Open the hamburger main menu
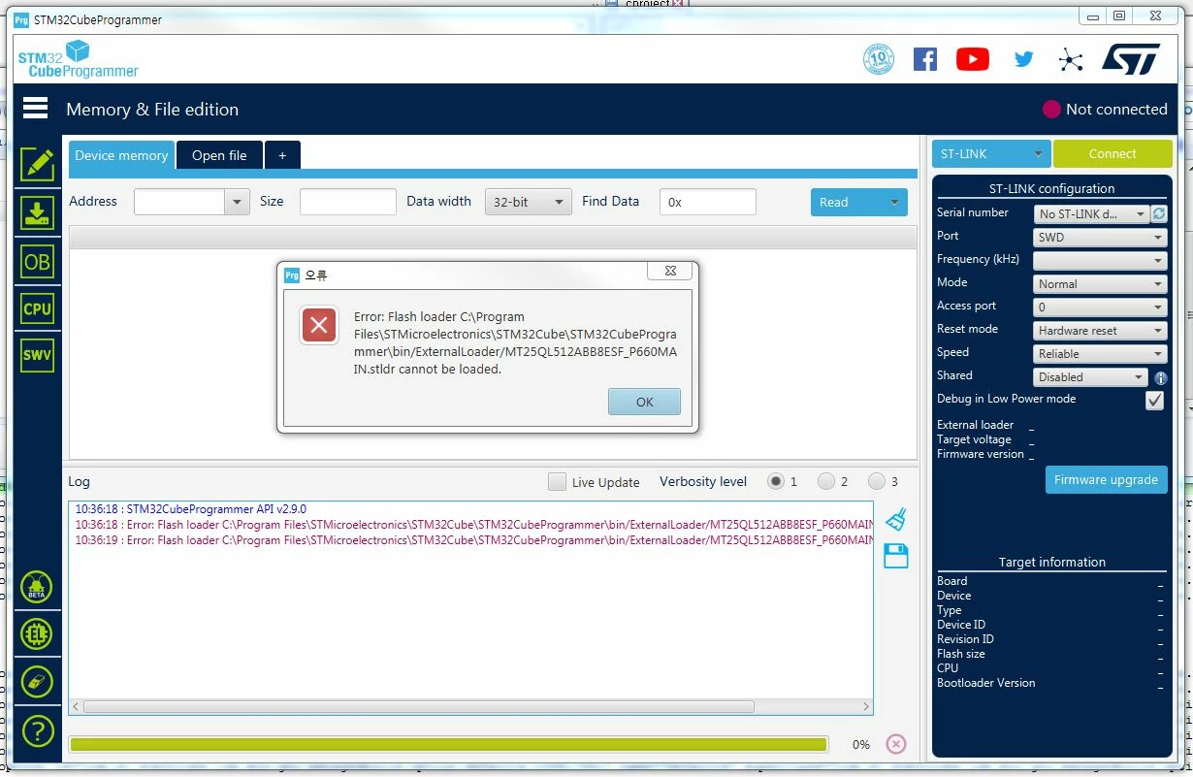 [36, 108]
